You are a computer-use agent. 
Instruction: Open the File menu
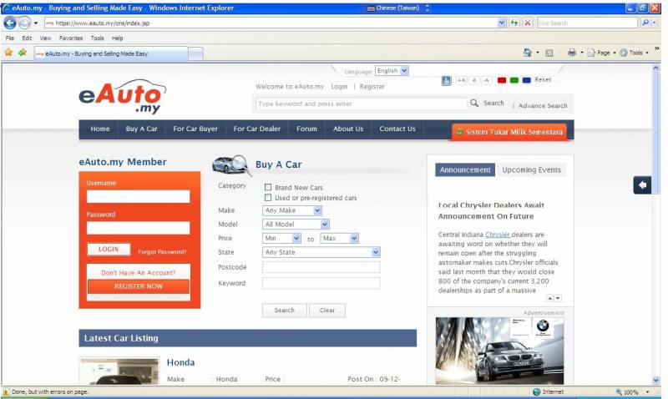(10, 38)
